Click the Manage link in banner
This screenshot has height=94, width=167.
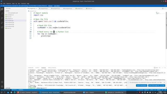(50, 6)
